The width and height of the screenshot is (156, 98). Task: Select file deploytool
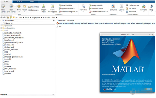pyautogui.click(x=10, y=40)
